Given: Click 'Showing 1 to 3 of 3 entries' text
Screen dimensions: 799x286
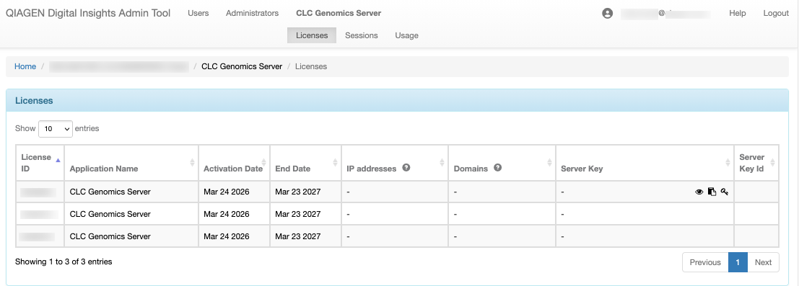Looking at the screenshot, I should click(x=64, y=262).
